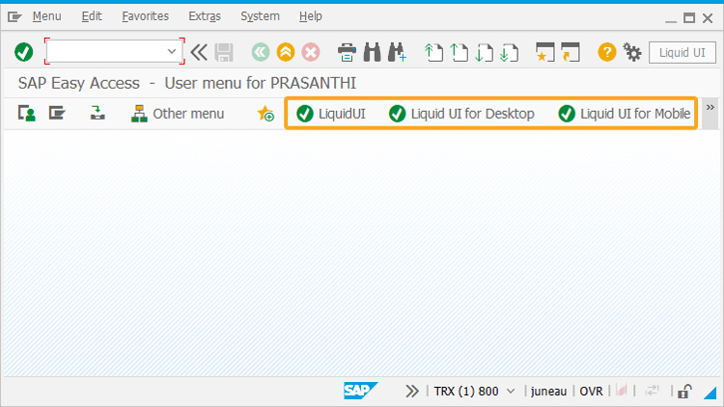Click the Add to Favorites star icon
The width and height of the screenshot is (724, 407).
[x=265, y=114]
